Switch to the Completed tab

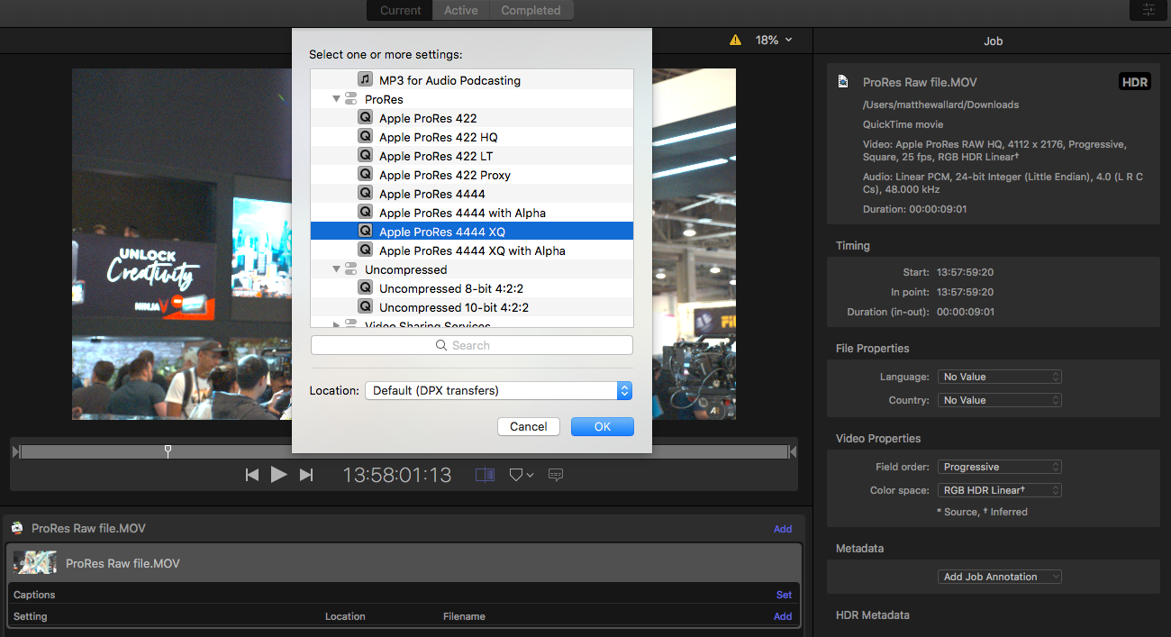[x=531, y=10]
